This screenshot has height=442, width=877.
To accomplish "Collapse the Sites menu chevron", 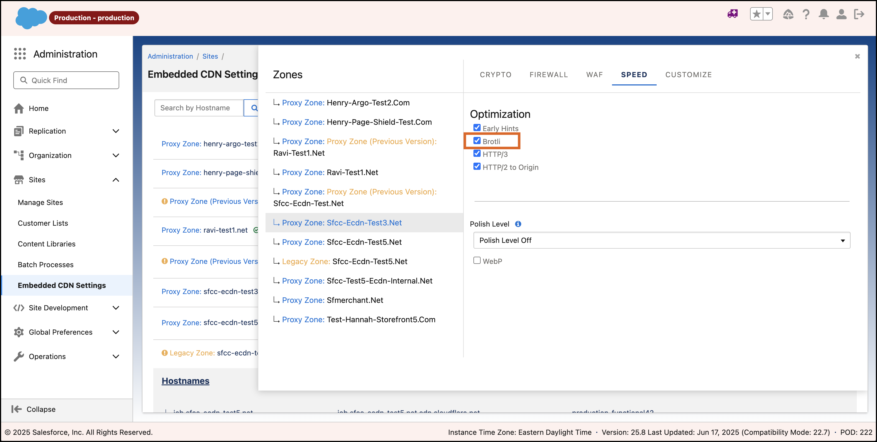I will click(116, 180).
